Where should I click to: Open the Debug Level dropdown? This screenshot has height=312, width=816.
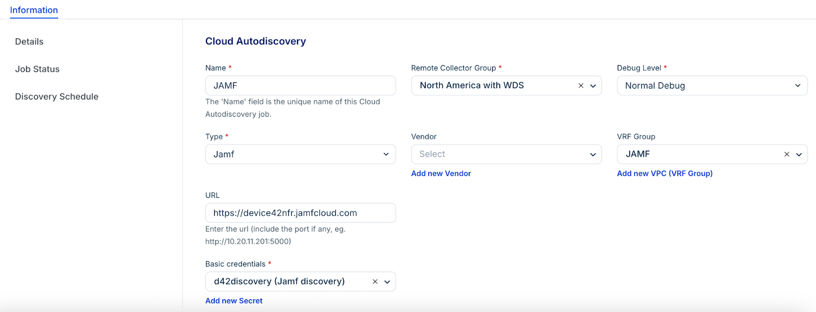coord(712,86)
